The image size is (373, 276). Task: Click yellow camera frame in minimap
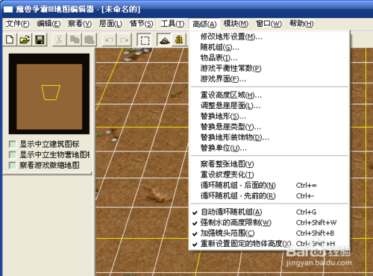[x=51, y=92]
